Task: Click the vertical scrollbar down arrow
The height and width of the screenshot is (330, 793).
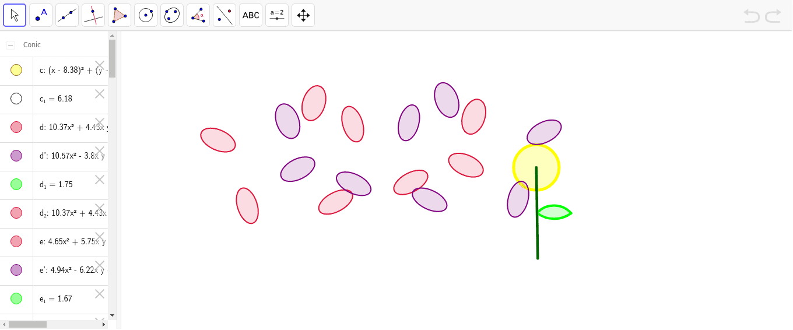Action: coord(112,315)
